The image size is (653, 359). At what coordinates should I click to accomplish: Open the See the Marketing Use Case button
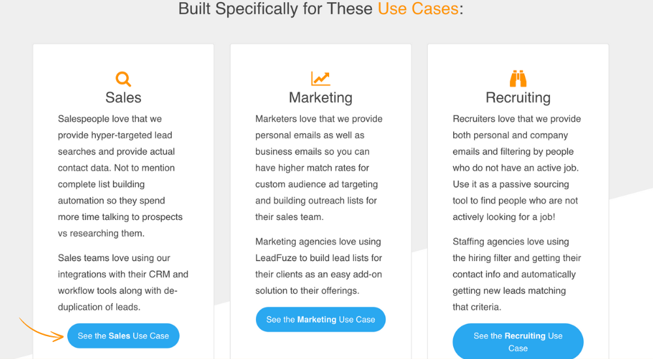321,319
